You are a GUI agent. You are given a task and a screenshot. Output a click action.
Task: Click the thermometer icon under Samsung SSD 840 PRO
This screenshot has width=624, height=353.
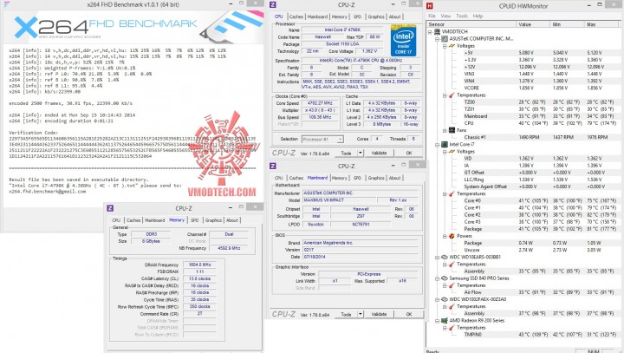click(452, 285)
